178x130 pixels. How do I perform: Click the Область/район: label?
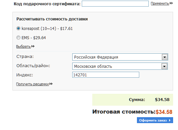tap(33, 66)
